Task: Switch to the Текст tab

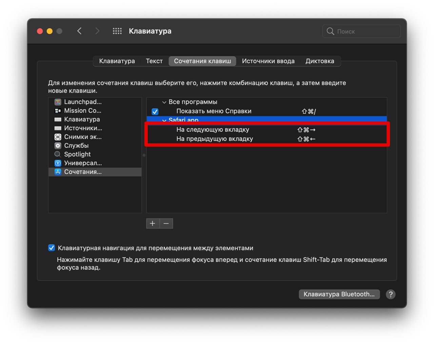Action: pyautogui.click(x=154, y=61)
